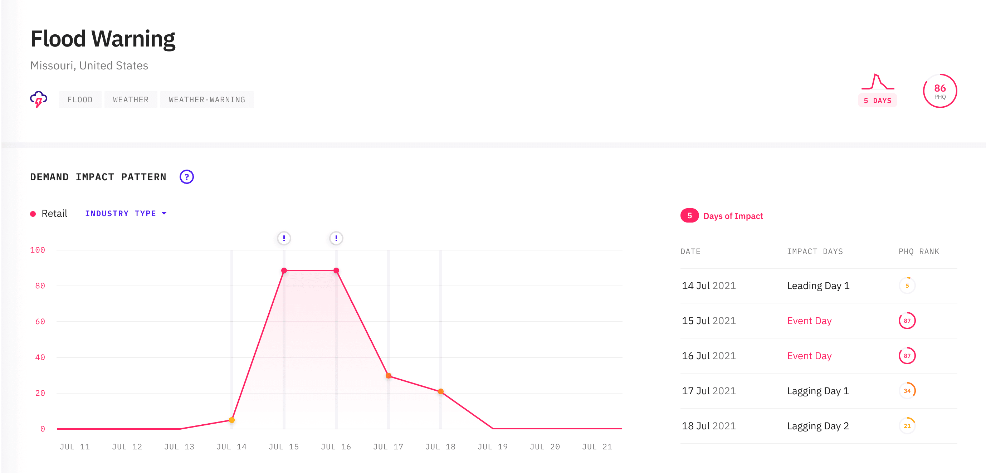Select the WEATHER tag

[x=131, y=99]
